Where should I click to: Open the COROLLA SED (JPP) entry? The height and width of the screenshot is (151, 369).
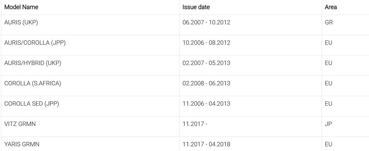pyautogui.click(x=31, y=104)
